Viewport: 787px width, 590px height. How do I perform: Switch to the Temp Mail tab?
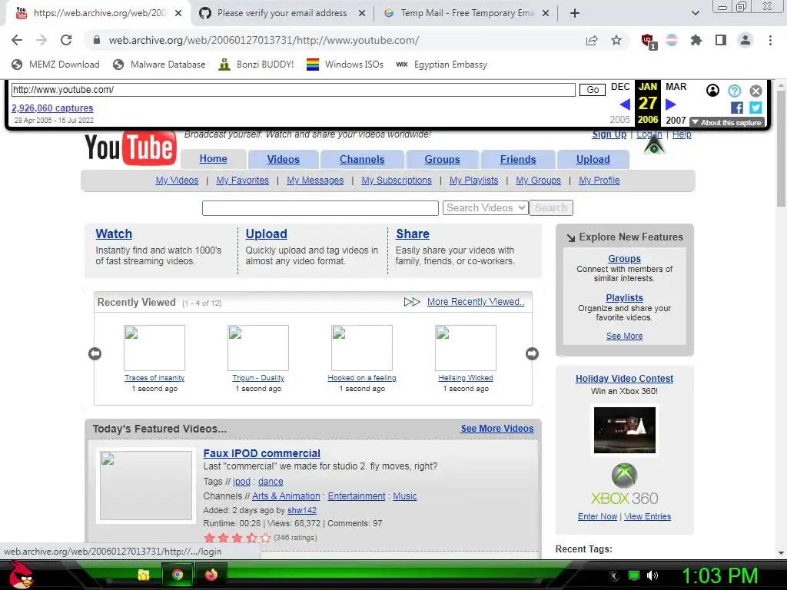point(467,13)
